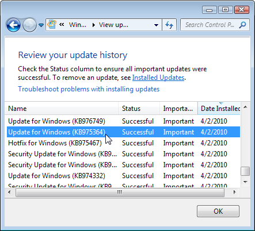Minimize the update history window
The image size is (255, 231).
click(x=209, y=10)
